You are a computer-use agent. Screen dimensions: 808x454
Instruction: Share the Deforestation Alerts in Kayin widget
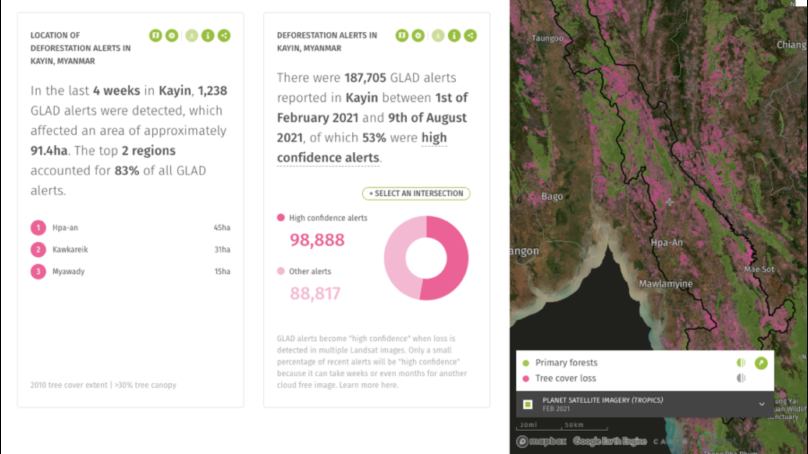click(x=470, y=35)
